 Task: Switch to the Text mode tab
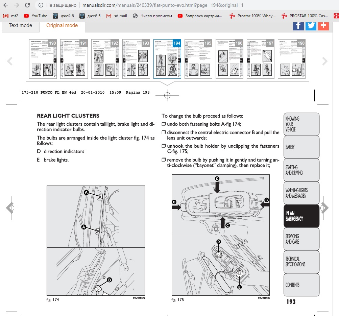click(21, 26)
